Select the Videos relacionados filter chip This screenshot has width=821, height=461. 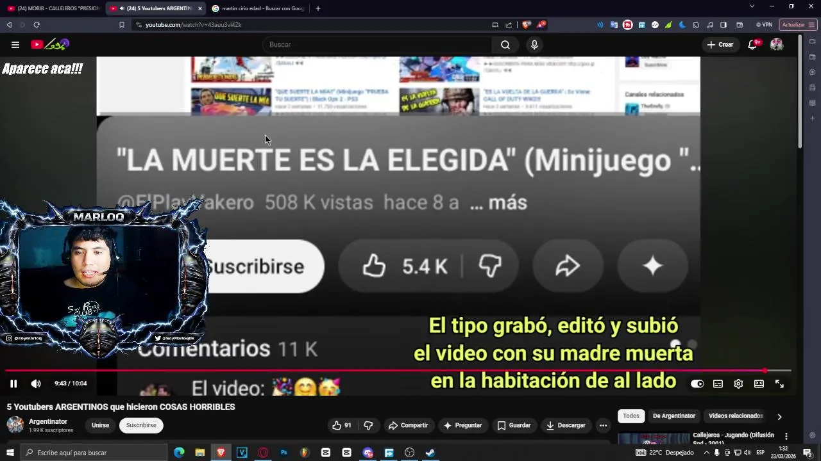point(736,416)
